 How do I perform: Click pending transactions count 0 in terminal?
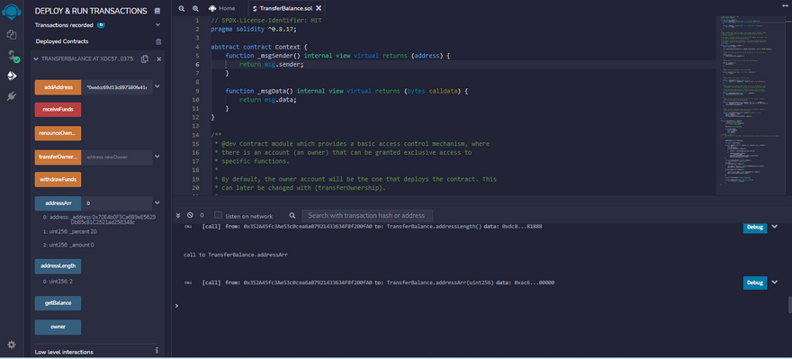coord(202,215)
